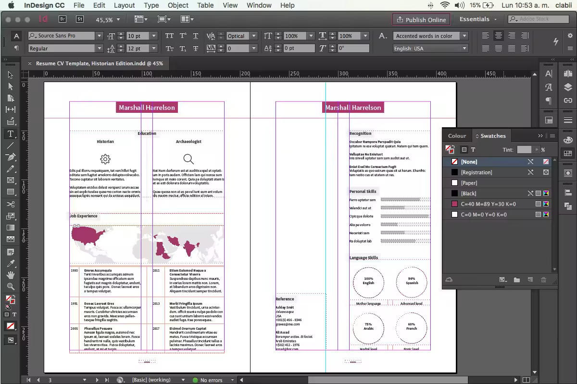The image size is (577, 384).
Task: Select the Note tool
Action: pos(11,252)
